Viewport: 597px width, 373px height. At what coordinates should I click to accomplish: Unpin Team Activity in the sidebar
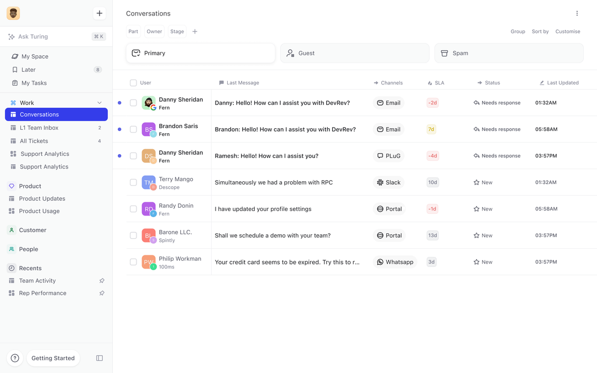102,280
